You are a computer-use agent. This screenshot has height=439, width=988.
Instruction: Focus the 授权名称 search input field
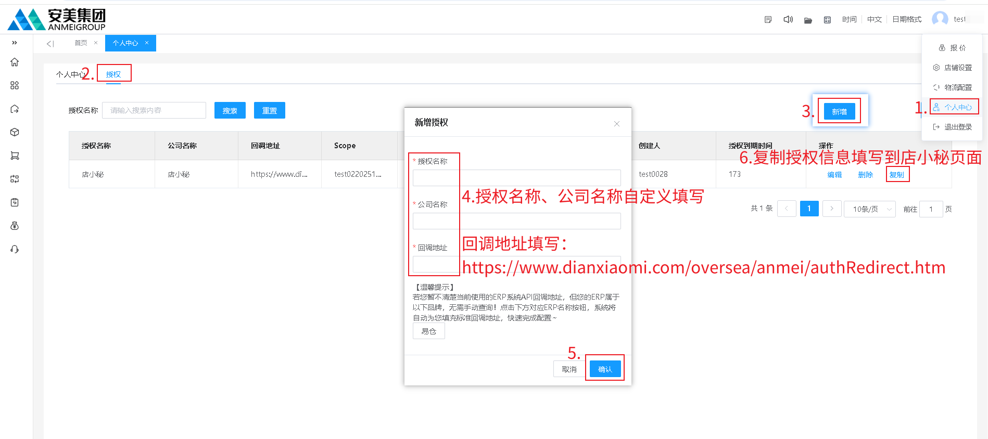154,110
